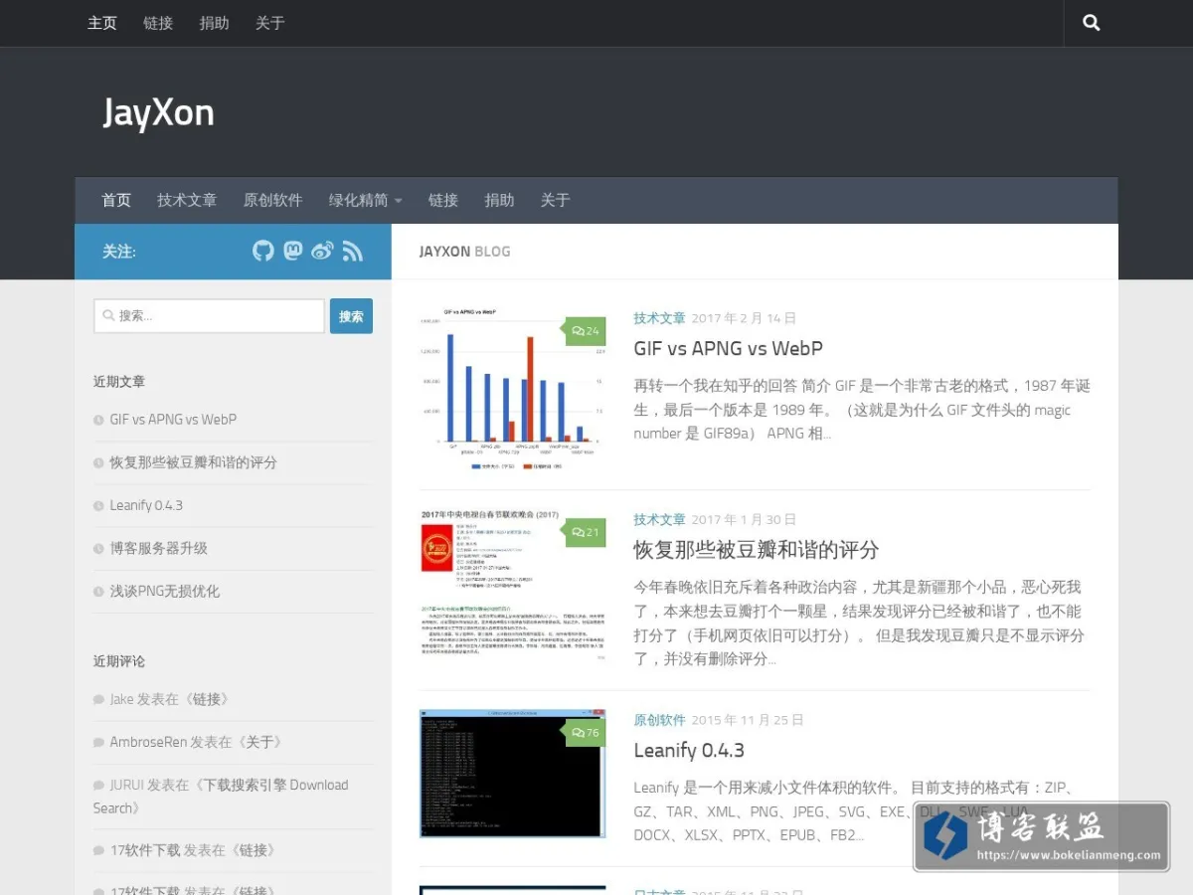Click the 近期评论 sidebar heading
The image size is (1193, 895).
tap(119, 661)
